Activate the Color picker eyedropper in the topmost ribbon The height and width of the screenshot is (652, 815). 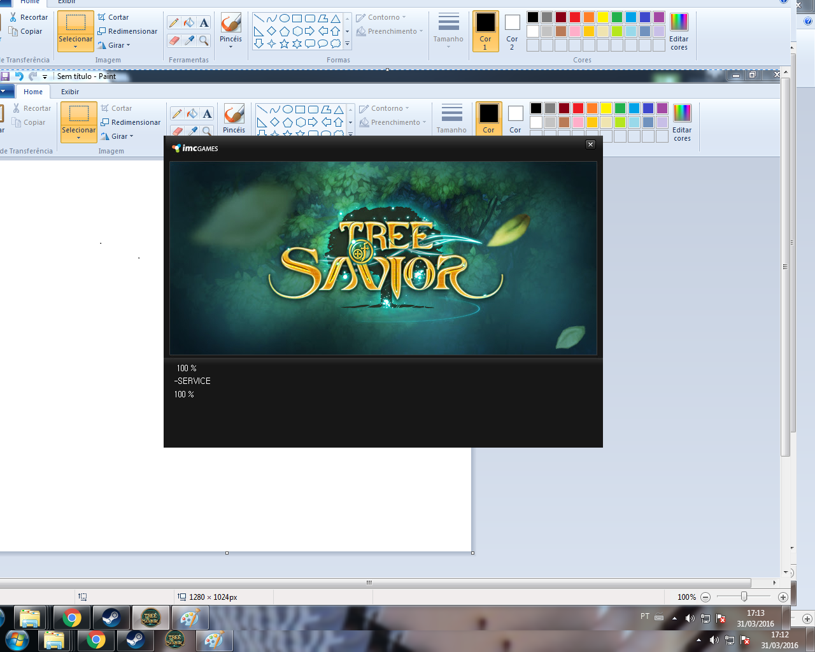189,41
